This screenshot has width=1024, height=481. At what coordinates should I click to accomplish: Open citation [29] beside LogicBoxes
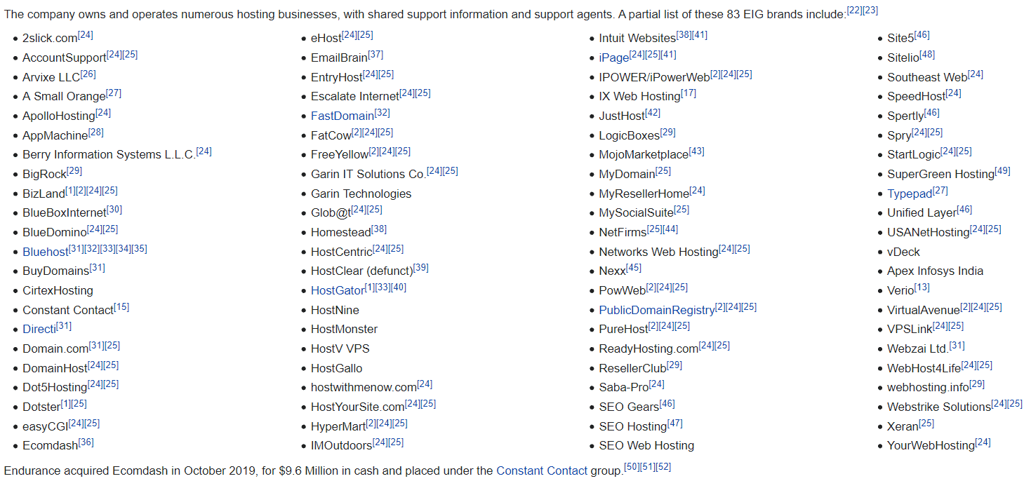[x=667, y=132]
